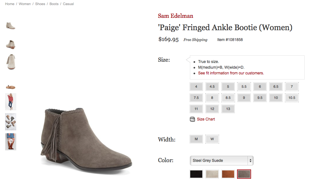
Task: Pick size 13 option
Action: (228, 109)
